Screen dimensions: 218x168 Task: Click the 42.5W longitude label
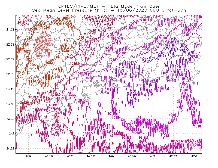coord(174,156)
